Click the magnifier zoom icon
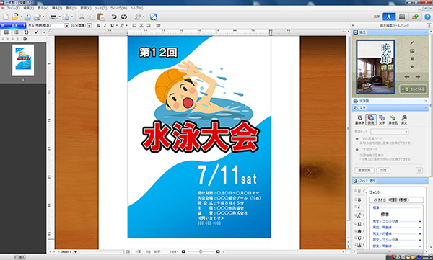Image resolution: width=433 pixels, height=260 pixels. tap(137, 17)
